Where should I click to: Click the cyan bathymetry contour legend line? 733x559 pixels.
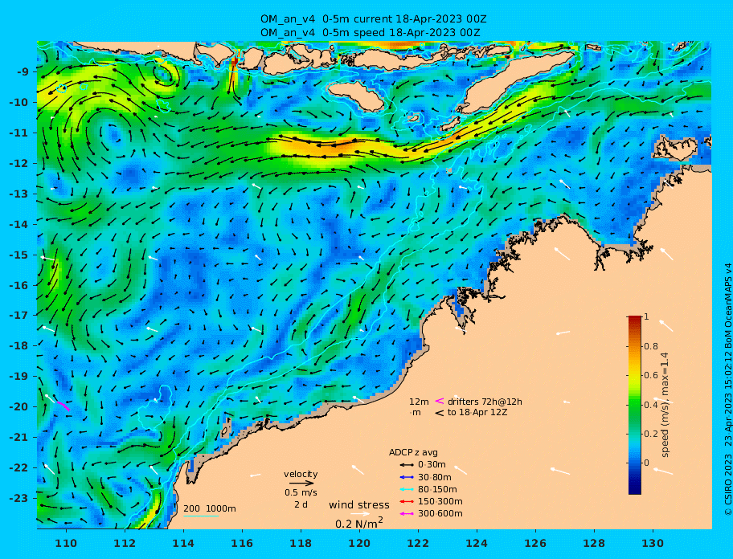[201, 516]
